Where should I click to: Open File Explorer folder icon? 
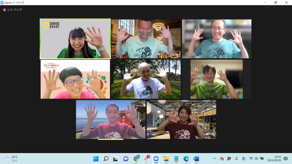166,159
